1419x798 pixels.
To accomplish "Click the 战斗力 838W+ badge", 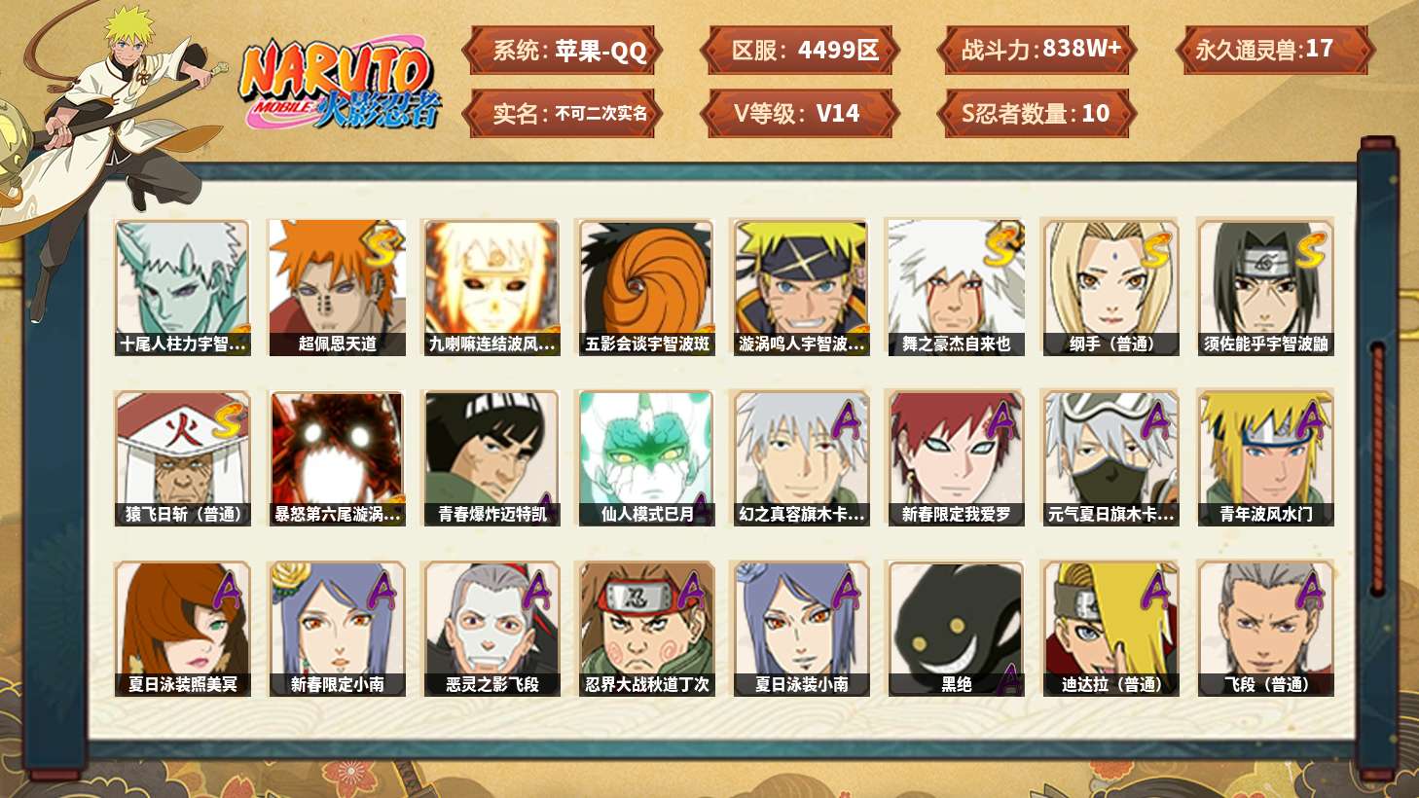I will point(1037,50).
